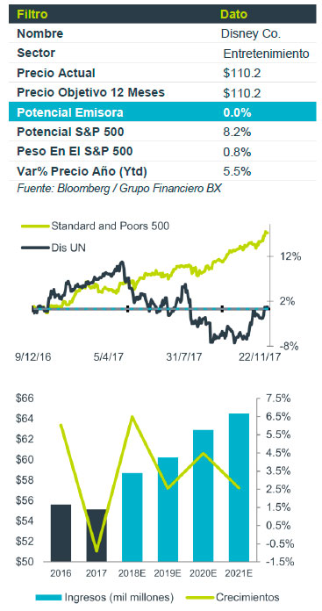This screenshot has width=322, height=611.
Task: Click the Standard and Poors 500 legend line
Action: (34, 226)
